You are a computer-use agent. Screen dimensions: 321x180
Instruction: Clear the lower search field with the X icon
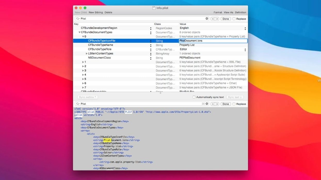207,104
